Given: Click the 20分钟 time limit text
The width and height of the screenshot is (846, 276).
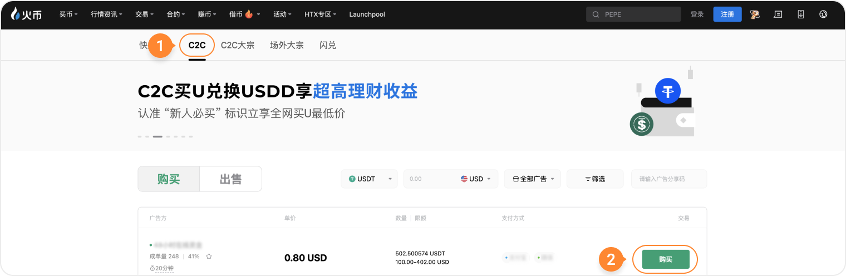Looking at the screenshot, I should coord(165,268).
